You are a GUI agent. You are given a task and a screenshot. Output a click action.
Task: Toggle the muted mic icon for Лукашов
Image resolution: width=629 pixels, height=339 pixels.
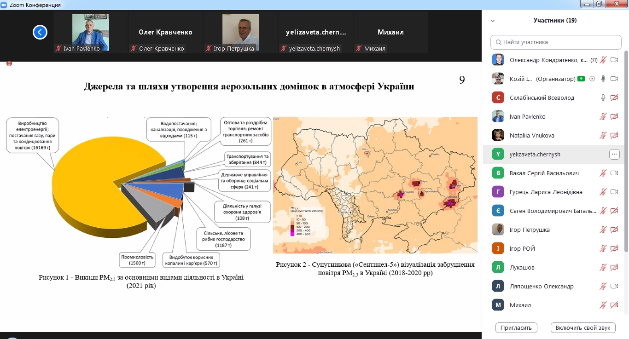(603, 267)
